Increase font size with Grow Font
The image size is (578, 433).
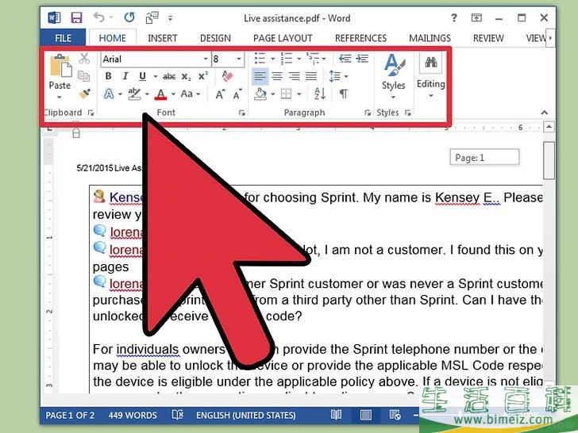(x=220, y=94)
